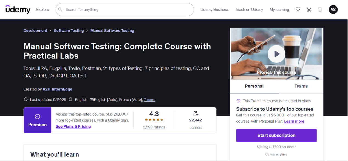Click the search magnifier icon
This screenshot has width=348, height=161.
tap(60, 9)
